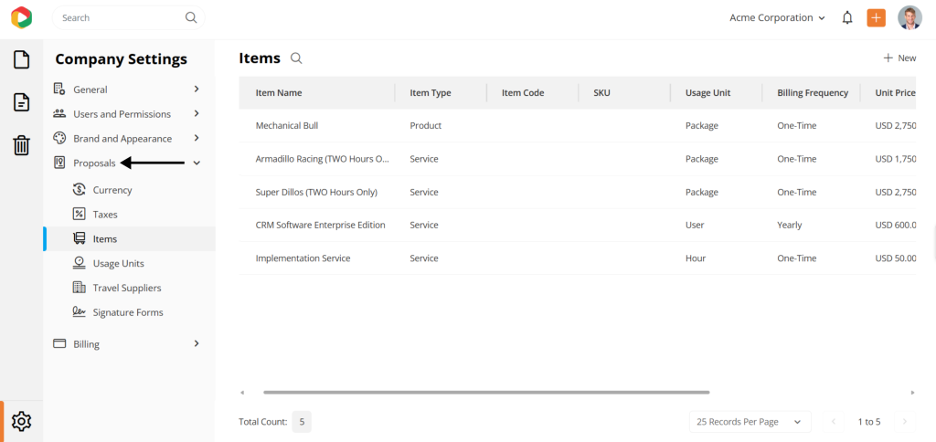
Task: Click the scroll-right arrow under table
Action: (x=913, y=393)
